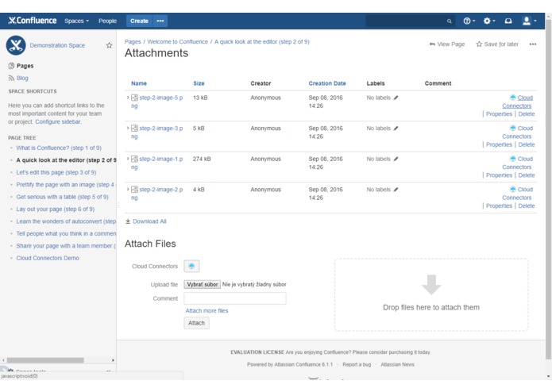Edit labels pencil for step-2-image-2.png

pyautogui.click(x=396, y=190)
